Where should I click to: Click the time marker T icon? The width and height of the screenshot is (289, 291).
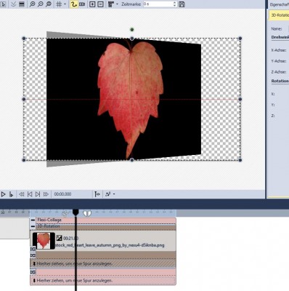(x=97, y=194)
